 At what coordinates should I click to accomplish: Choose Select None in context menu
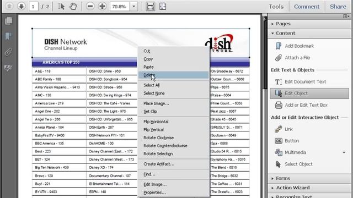pos(173,94)
